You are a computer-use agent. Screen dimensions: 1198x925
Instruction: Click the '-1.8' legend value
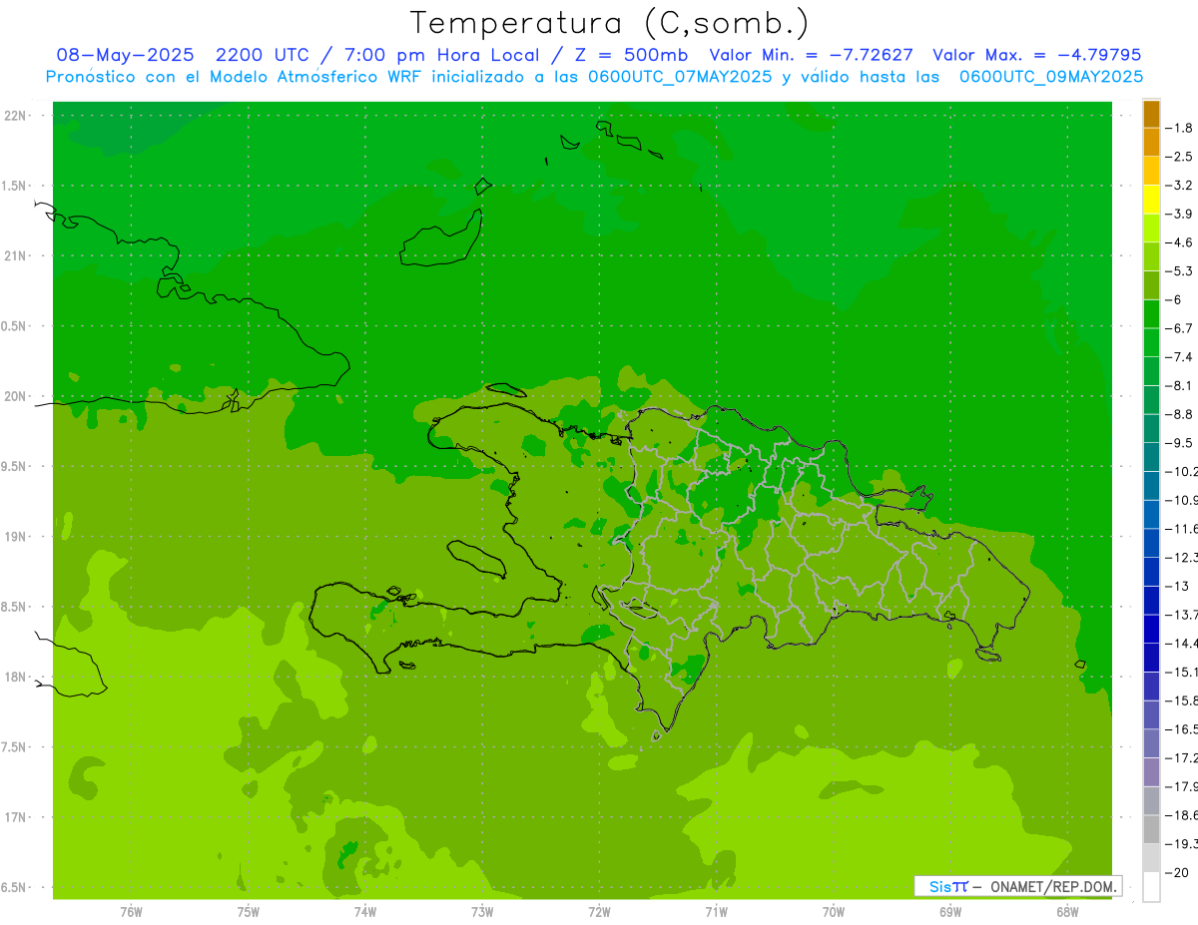coord(1181,128)
